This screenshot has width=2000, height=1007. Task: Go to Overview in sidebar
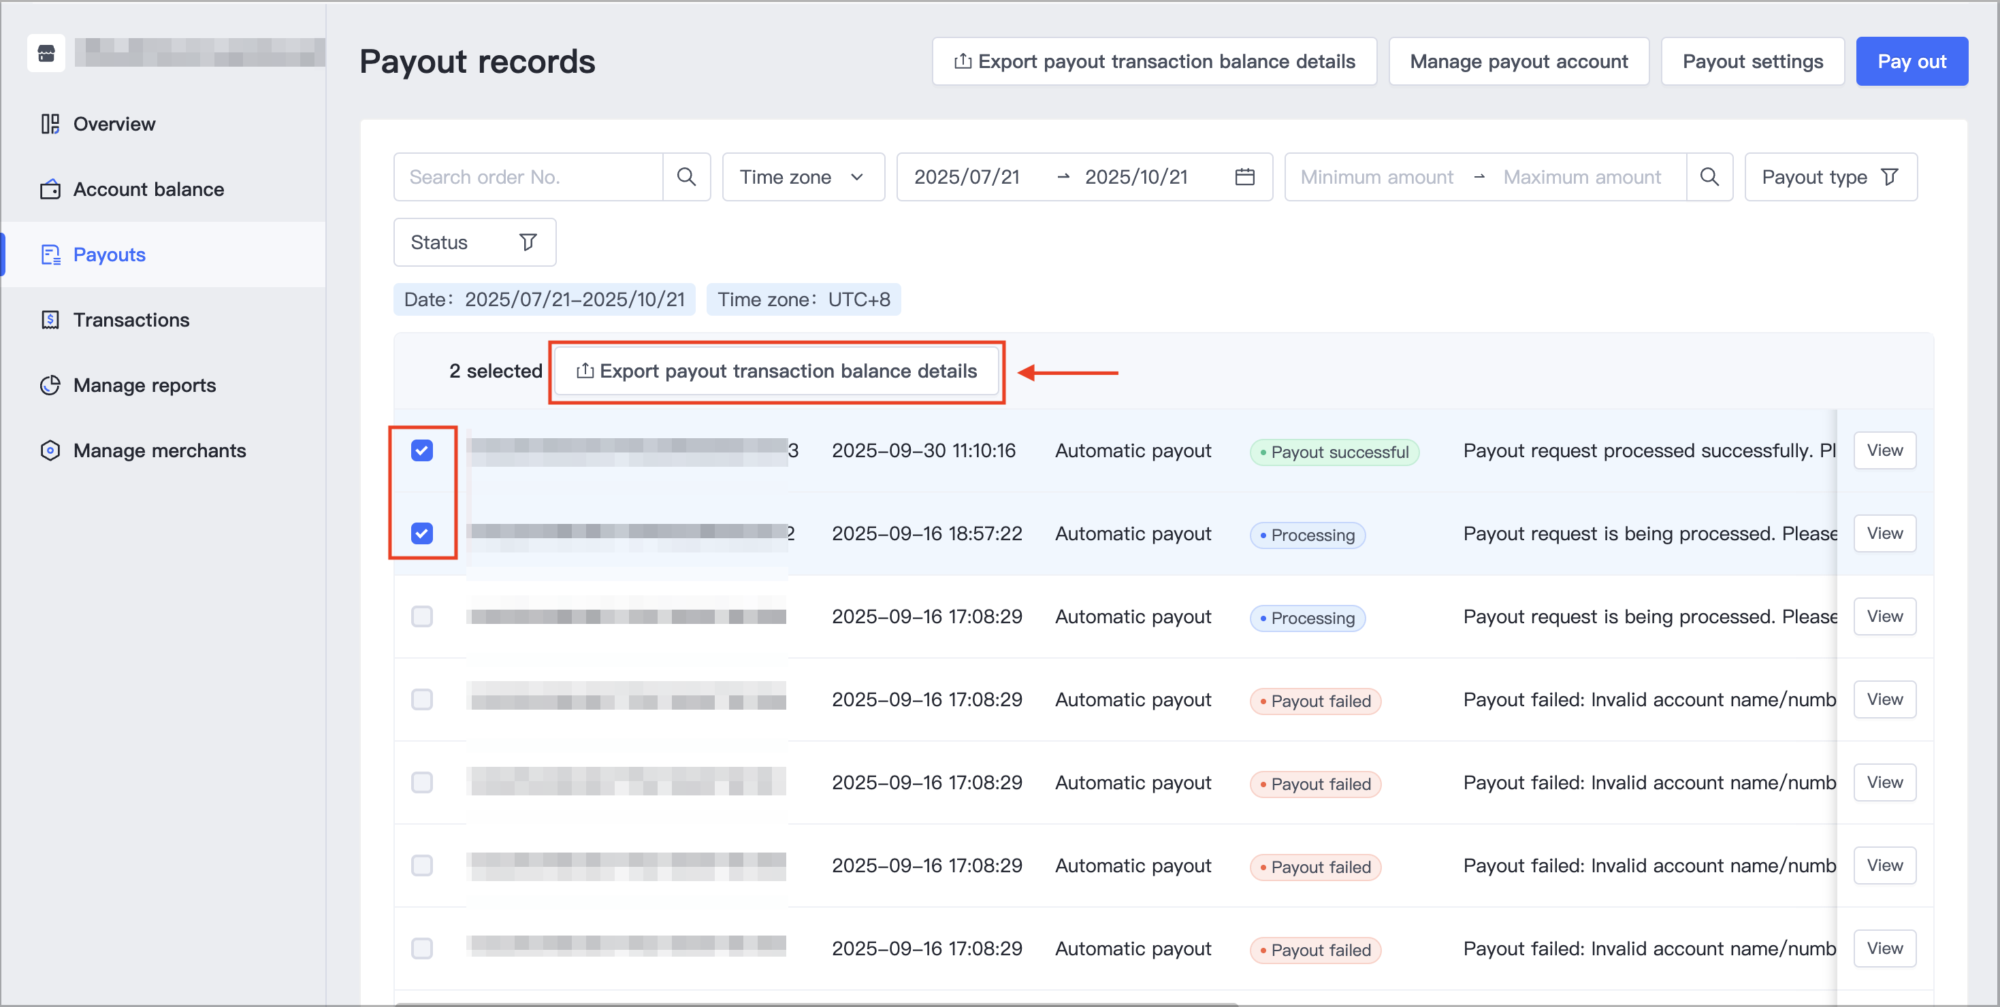point(163,124)
